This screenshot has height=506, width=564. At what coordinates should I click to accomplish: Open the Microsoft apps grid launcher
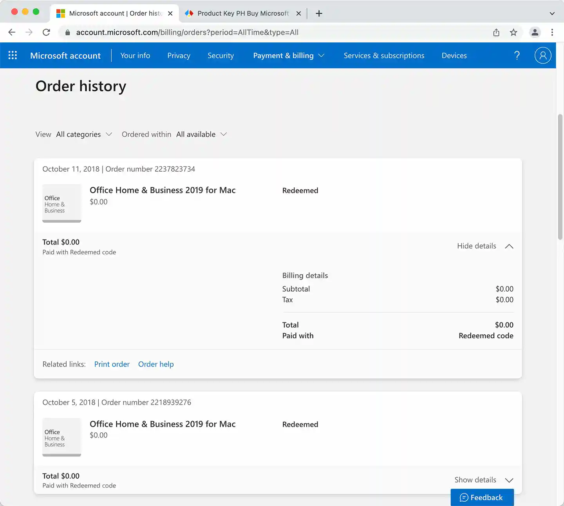13,55
